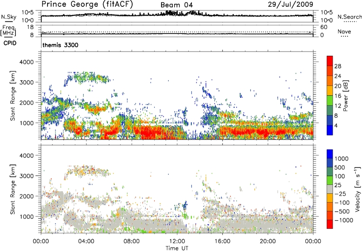Viewport: 362px width, 251px height.
Task: Click the 'Time UT' axis label
Action: pos(177,248)
